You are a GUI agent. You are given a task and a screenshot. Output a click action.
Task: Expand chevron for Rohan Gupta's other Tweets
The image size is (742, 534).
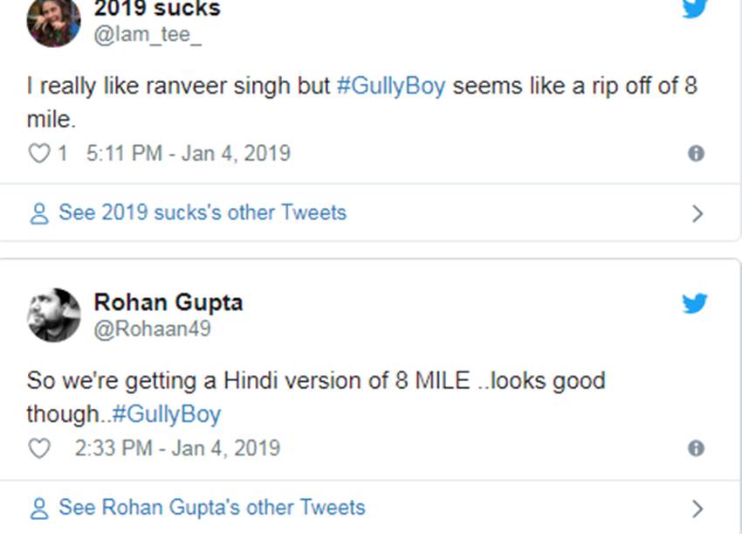coord(697,508)
